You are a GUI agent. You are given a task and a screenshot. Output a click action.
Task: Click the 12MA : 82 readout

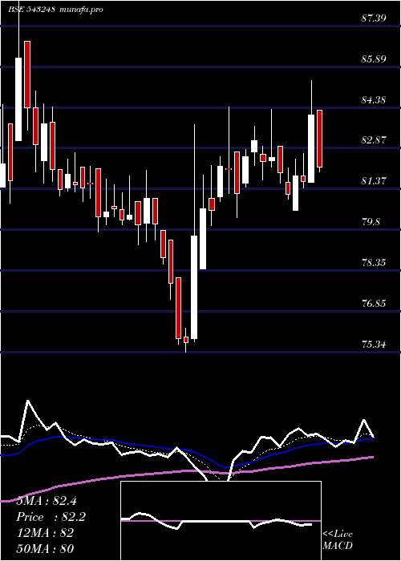[45, 533]
